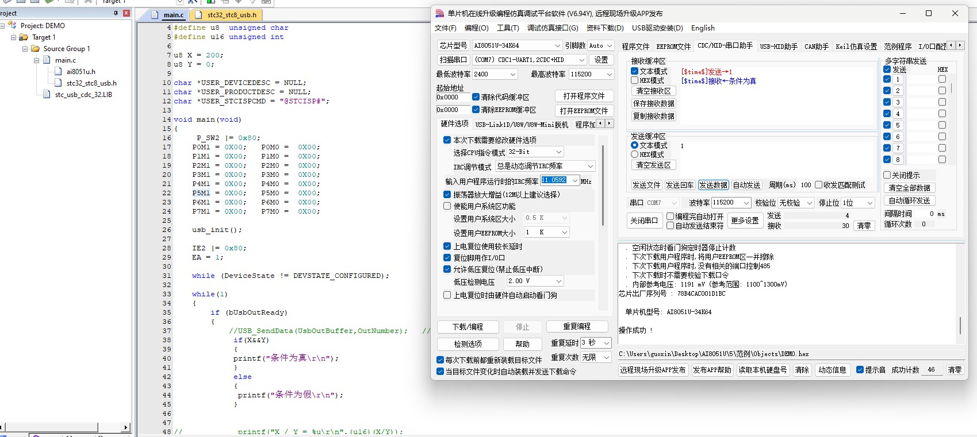977x437 pixels.
Task: Click the stc32_stc8_usb.h file icon in the tree
Action: point(58,83)
